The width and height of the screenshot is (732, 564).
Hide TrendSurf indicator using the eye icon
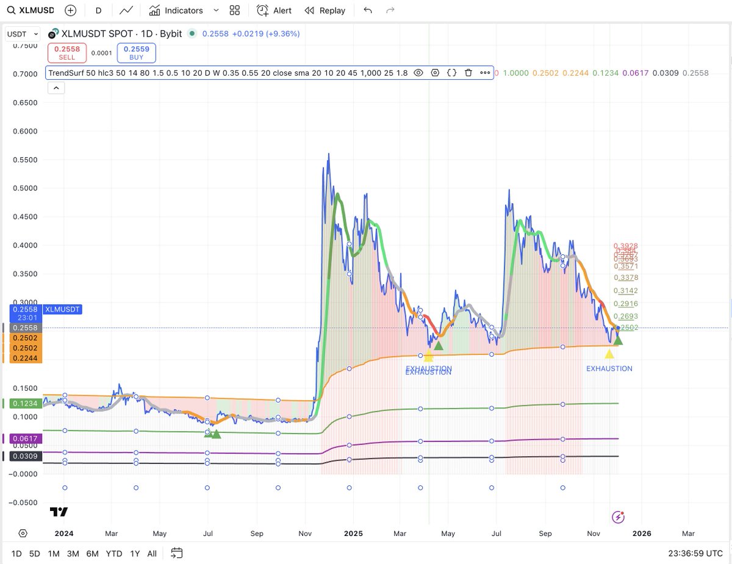(x=418, y=73)
